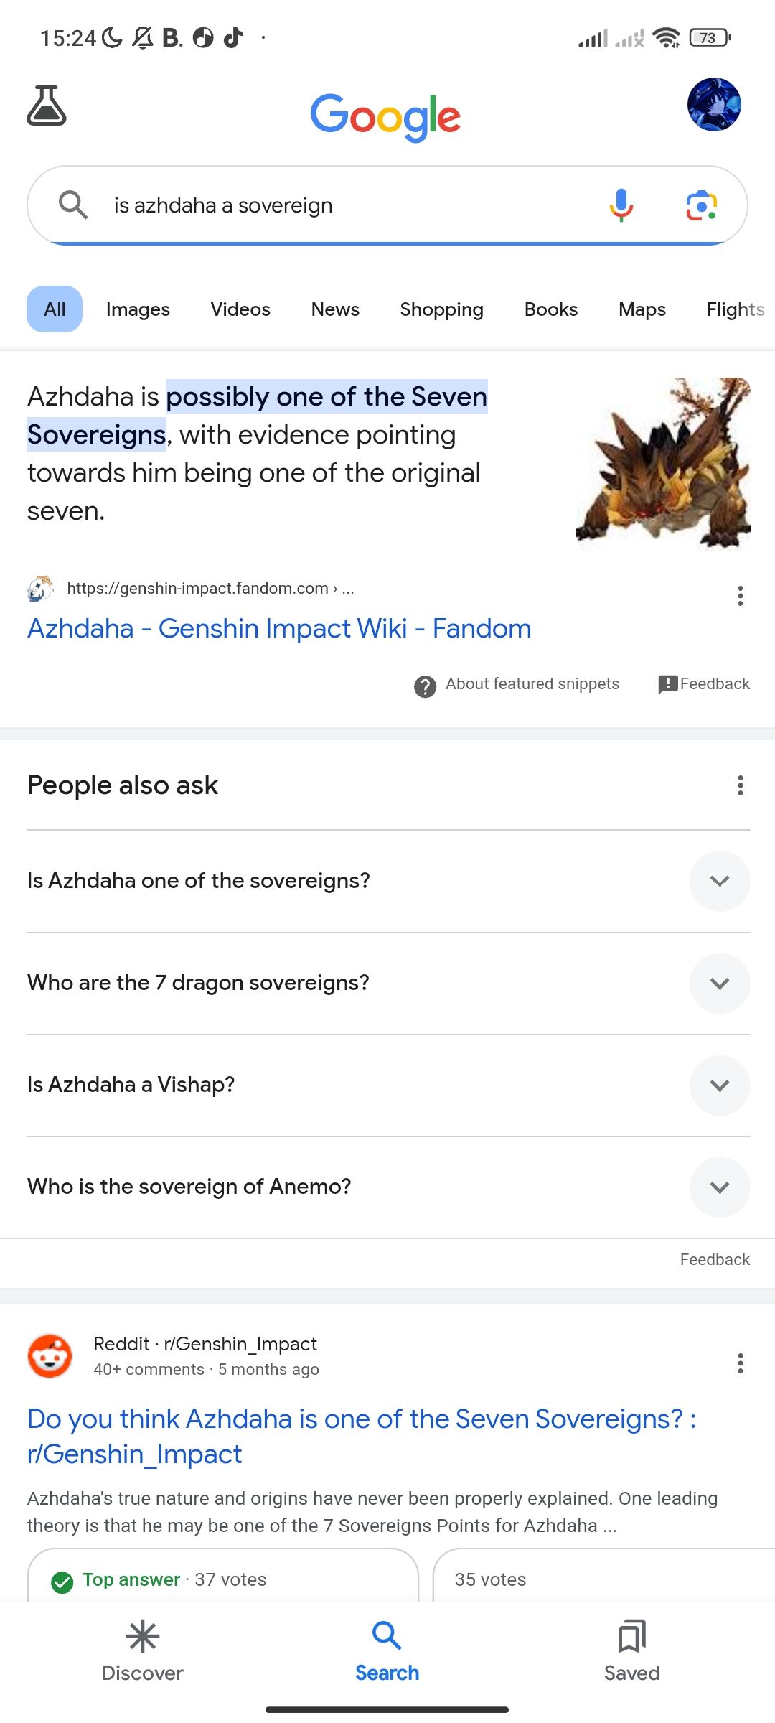Expand 'Is Azhdaha one of the sovereigns?'

[720, 881]
